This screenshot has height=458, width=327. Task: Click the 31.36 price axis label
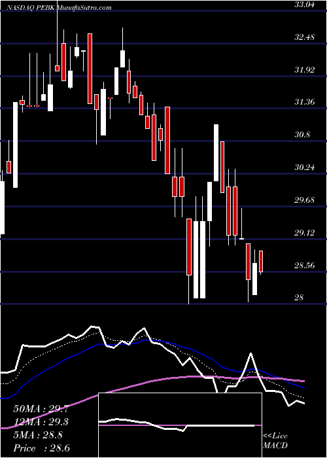pos(305,102)
